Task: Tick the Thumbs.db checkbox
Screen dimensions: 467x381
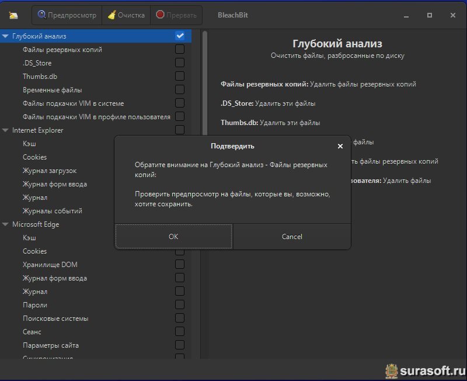Action: (180, 77)
